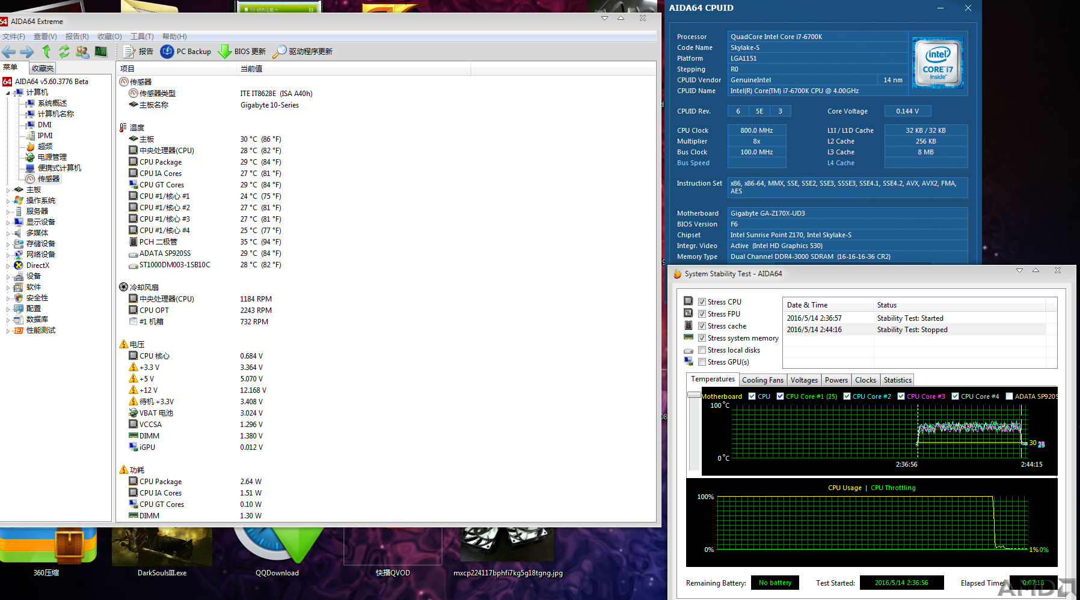1080x600 pixels.
Task: Select the DMI tree item
Action: 44,125
